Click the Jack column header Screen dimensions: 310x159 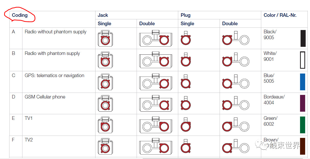[103, 15]
